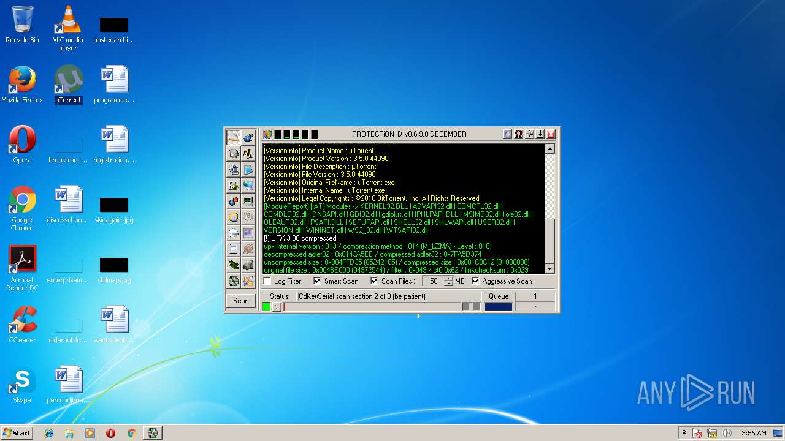Click the document list tool icon in sidebar
The image size is (785, 441).
[x=234, y=169]
